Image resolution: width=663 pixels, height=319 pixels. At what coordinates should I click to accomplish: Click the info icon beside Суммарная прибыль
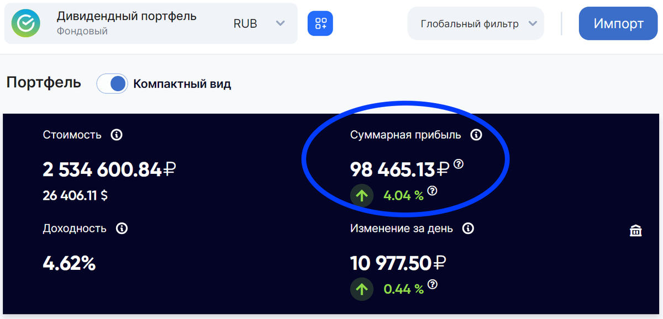pos(476,134)
